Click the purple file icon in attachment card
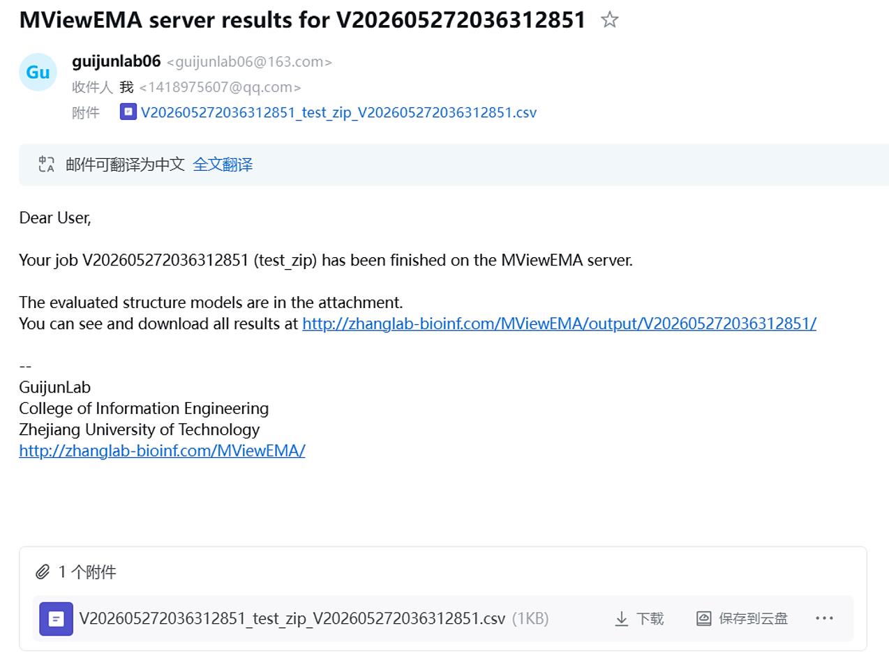Screen dimensions: 889x658 [56, 618]
